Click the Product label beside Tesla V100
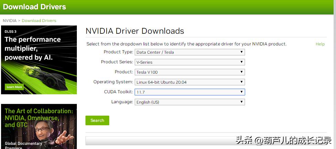This screenshot has width=336, height=149. [124, 72]
